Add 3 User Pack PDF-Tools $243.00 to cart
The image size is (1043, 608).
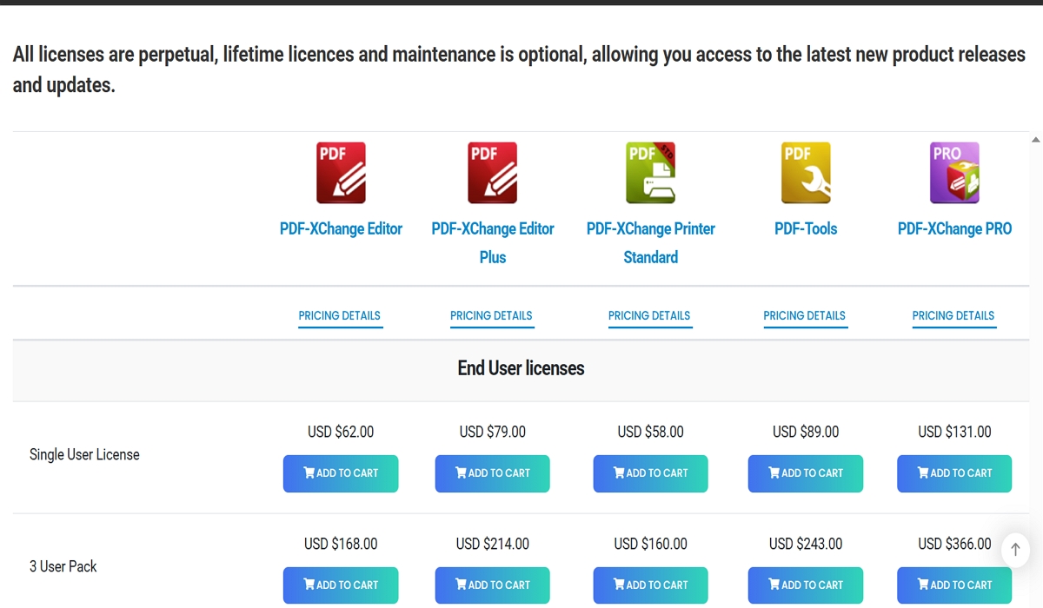pos(806,585)
